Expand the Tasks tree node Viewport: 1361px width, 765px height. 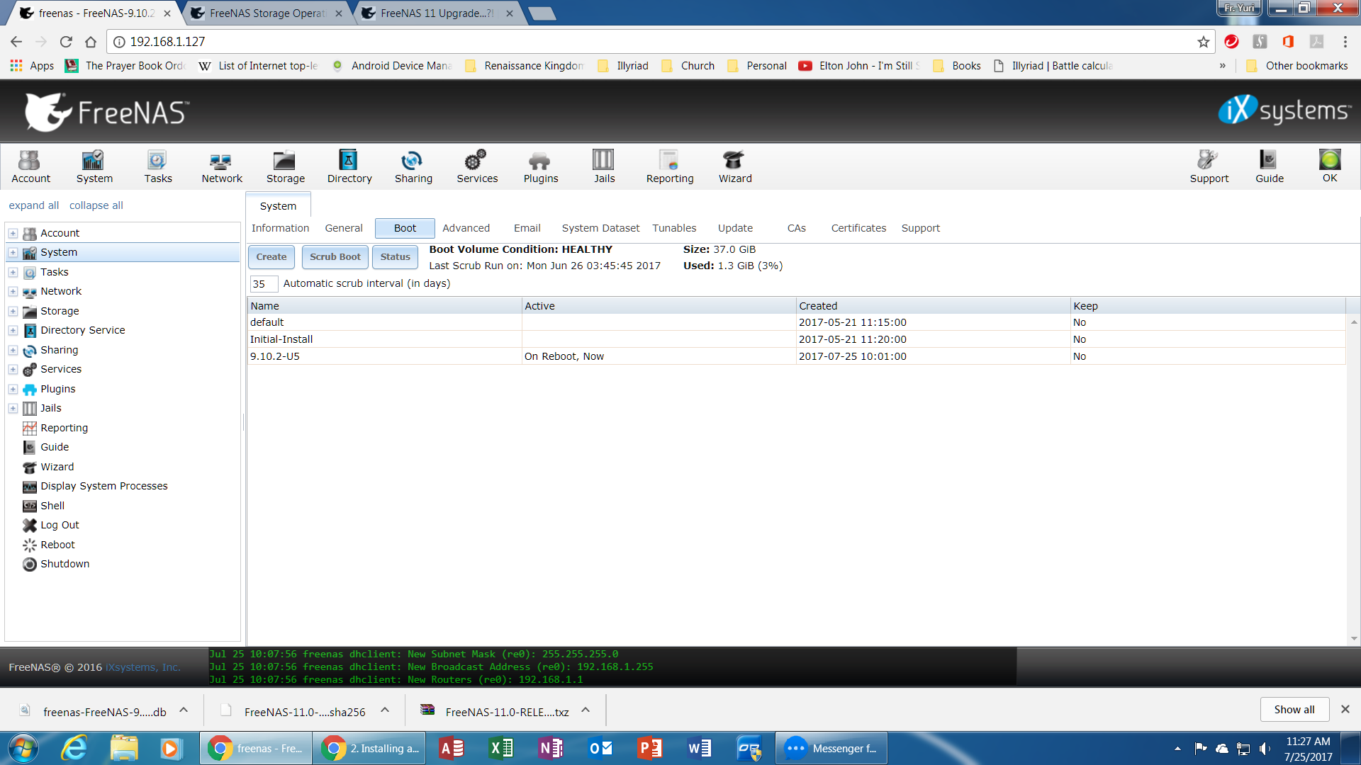13,272
